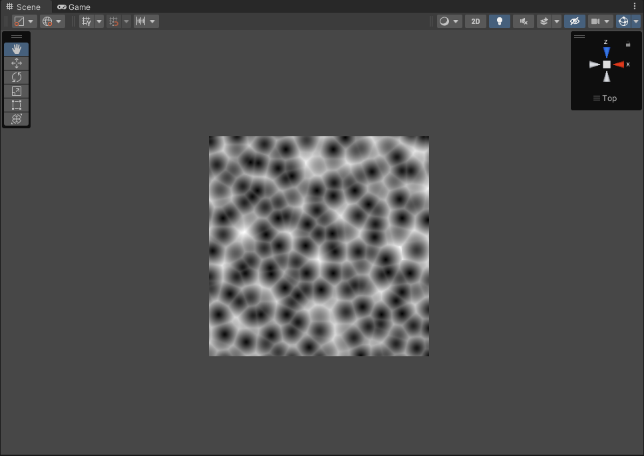Image resolution: width=644 pixels, height=456 pixels.
Task: Select the Hand view tool
Action: (x=16, y=49)
